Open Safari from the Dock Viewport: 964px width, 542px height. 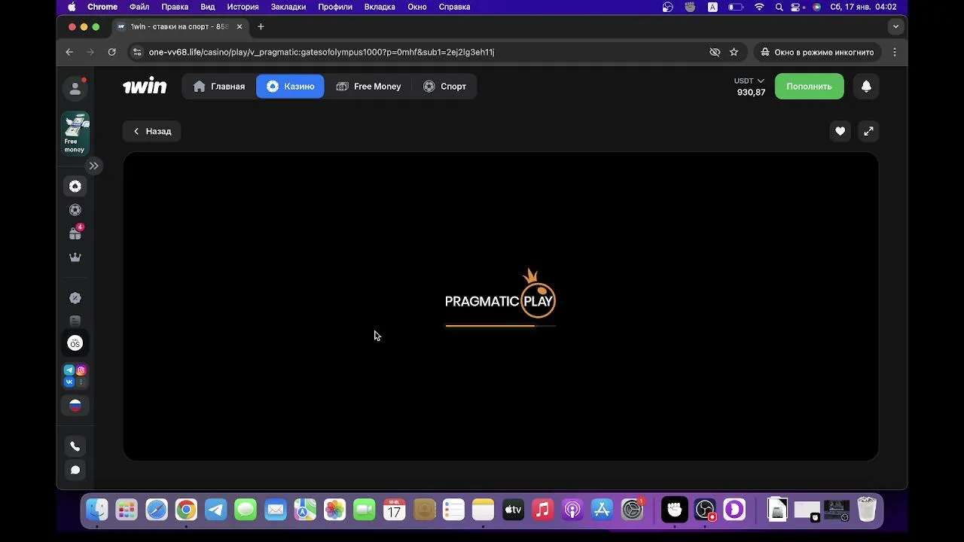[157, 510]
